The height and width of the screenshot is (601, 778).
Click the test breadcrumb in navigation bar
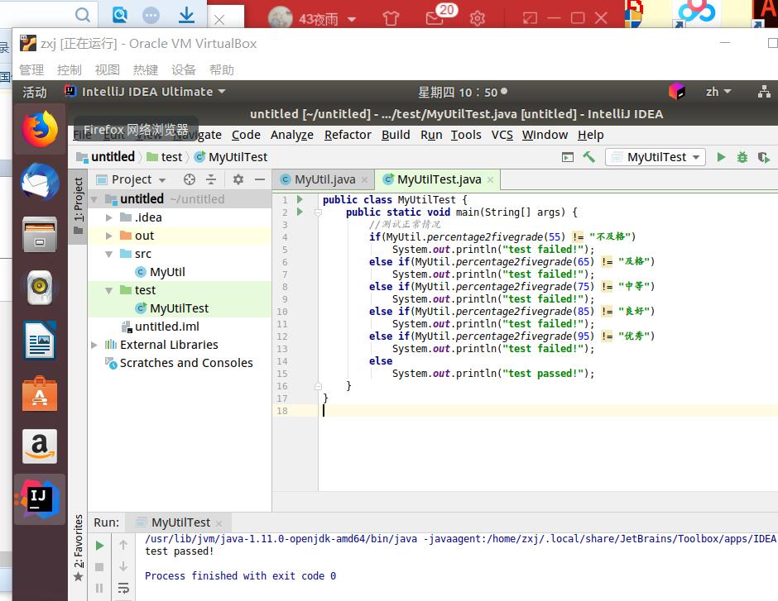(166, 157)
